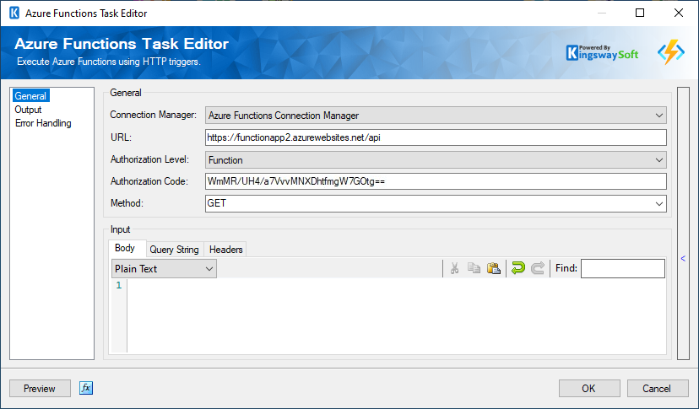Image resolution: width=699 pixels, height=409 pixels.
Task: Click into the Find search box
Action: (623, 269)
